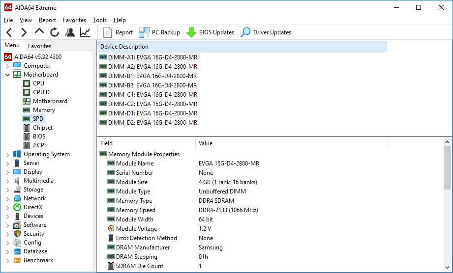This screenshot has height=273, width=453.
Task: Open the ACPI page
Action: coord(39,145)
